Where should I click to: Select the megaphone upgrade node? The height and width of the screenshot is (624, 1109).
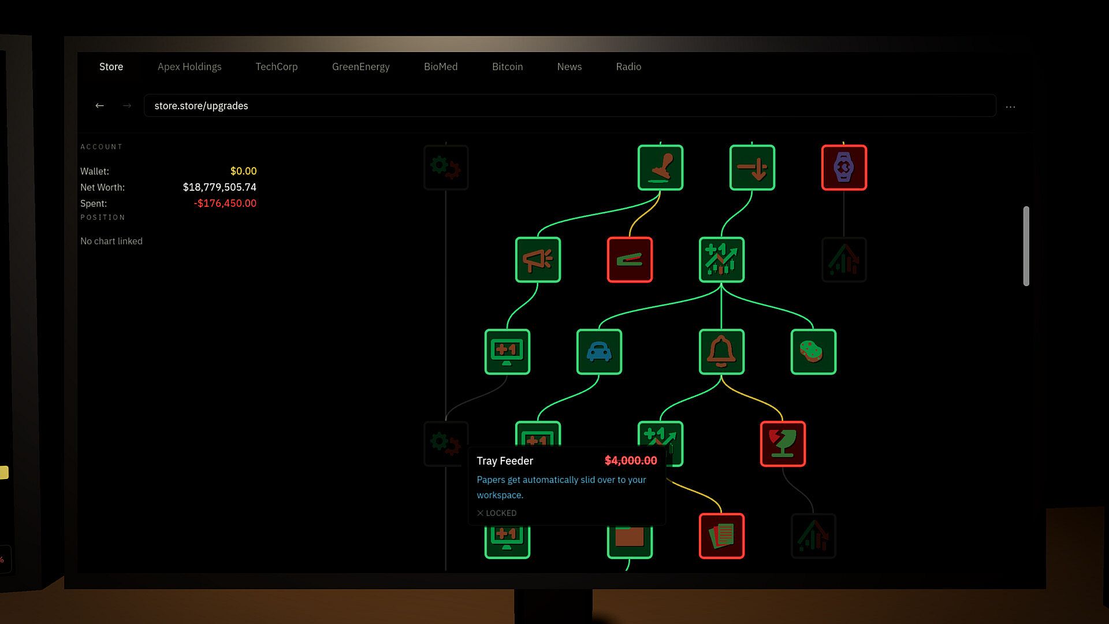click(538, 259)
